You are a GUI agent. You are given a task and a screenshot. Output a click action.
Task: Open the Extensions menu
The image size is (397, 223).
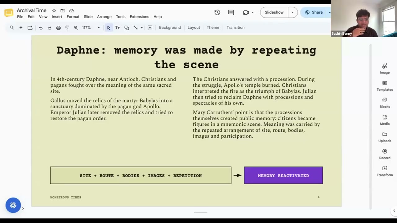tap(139, 17)
